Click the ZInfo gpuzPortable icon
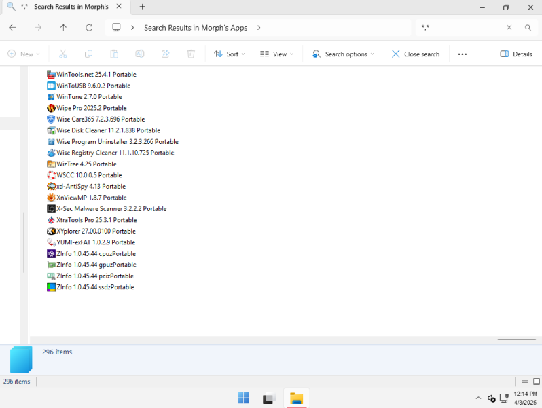Image resolution: width=542 pixels, height=408 pixels. point(51,265)
